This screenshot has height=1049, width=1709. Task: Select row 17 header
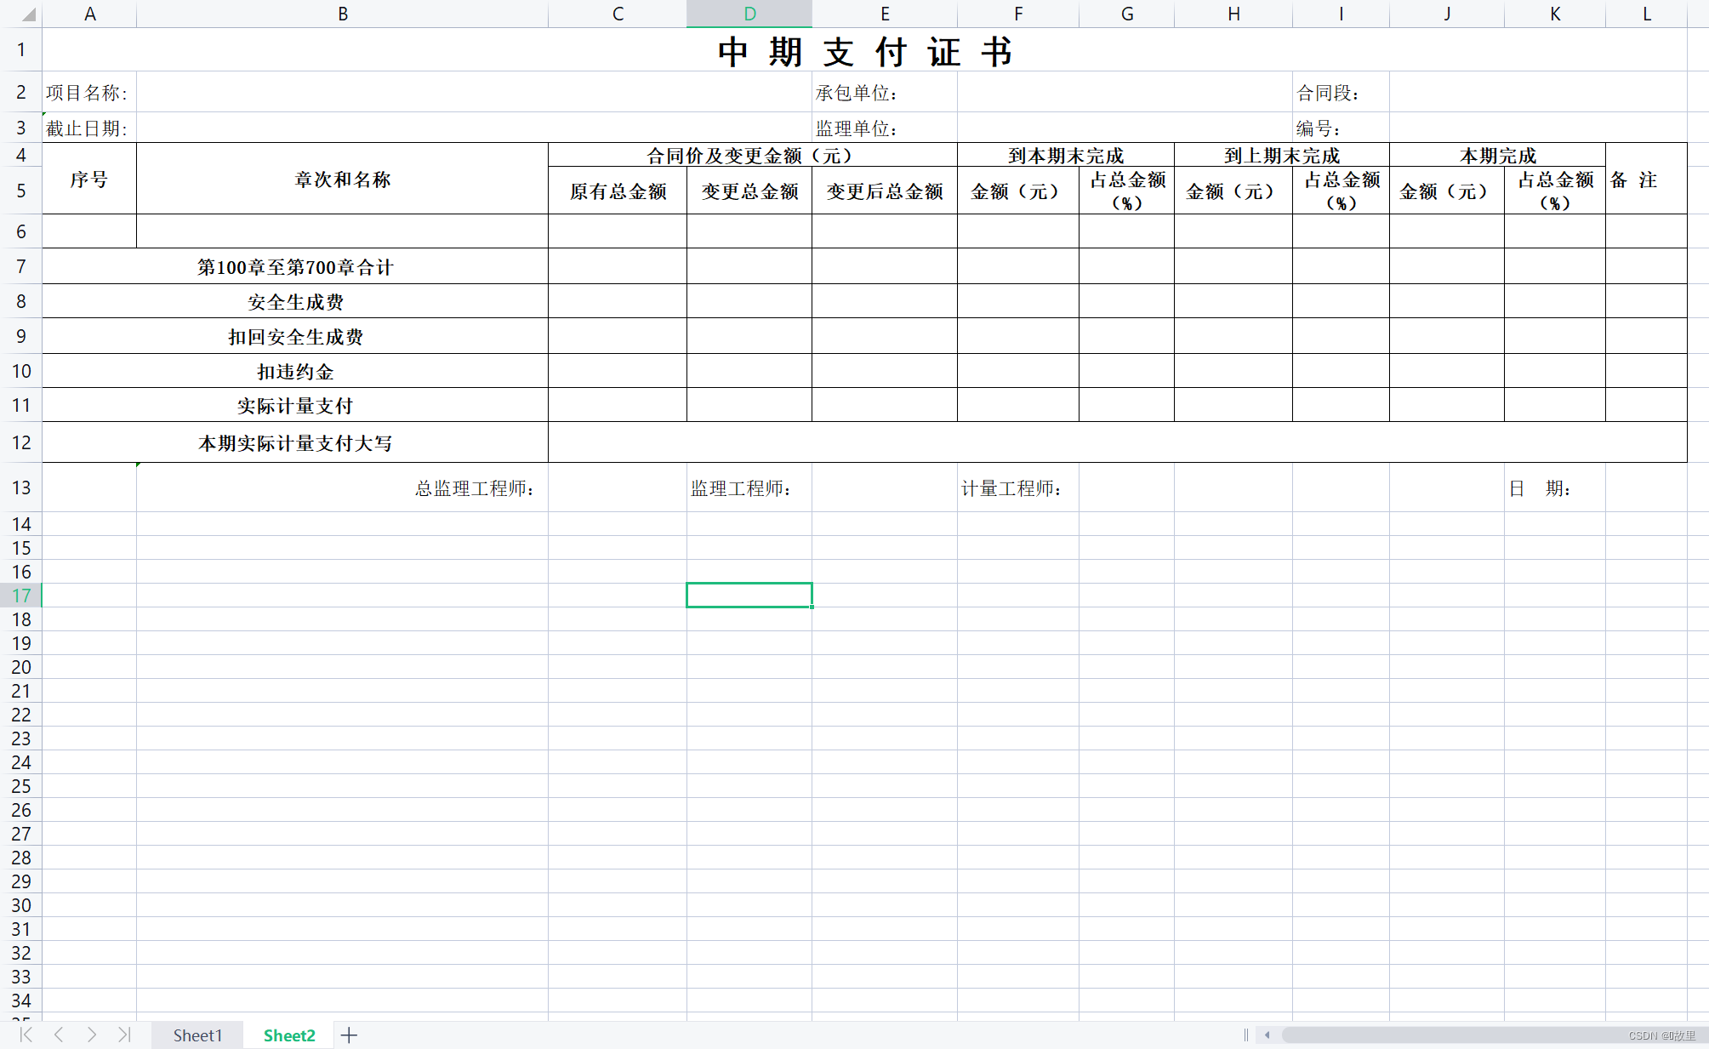pyautogui.click(x=21, y=596)
